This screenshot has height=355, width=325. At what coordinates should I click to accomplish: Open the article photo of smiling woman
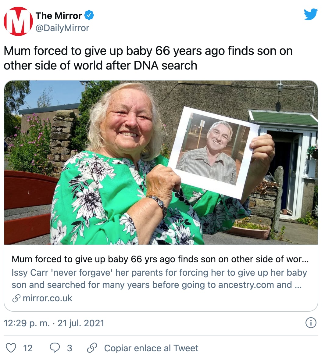pyautogui.click(x=161, y=162)
